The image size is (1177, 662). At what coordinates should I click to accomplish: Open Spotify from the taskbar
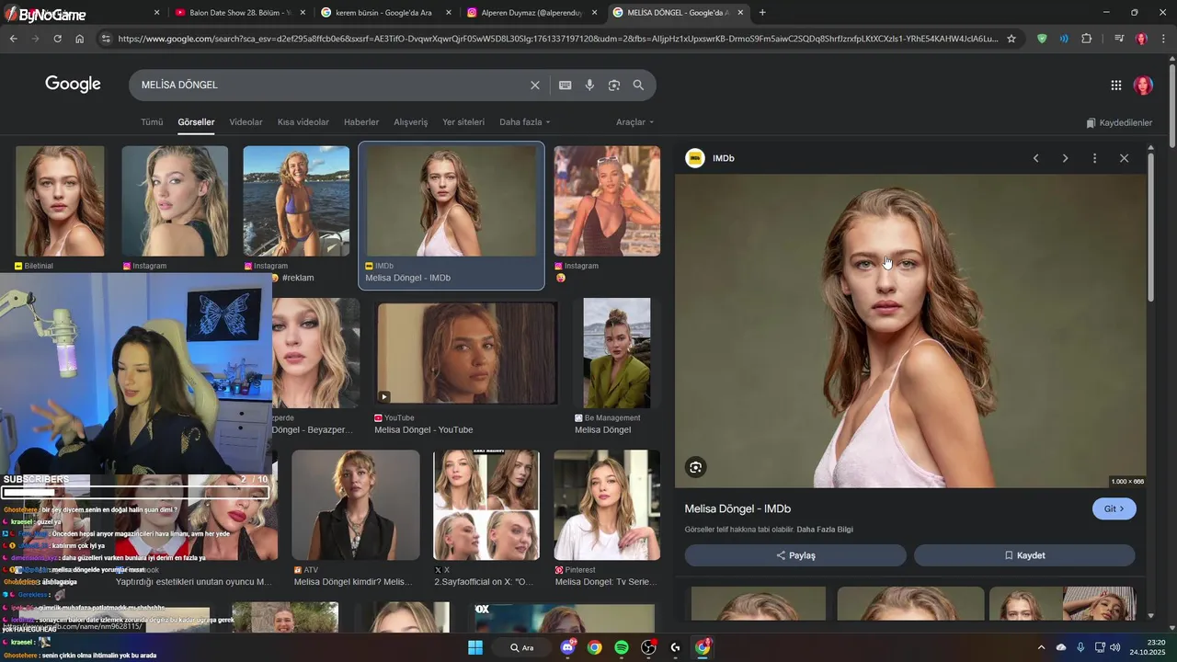pos(622,647)
